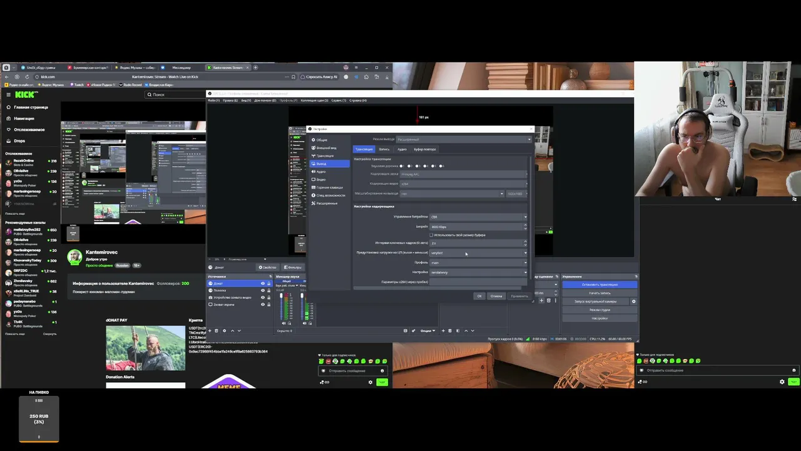Switch to the Аудио output tab
801x451 pixels.
402,149
